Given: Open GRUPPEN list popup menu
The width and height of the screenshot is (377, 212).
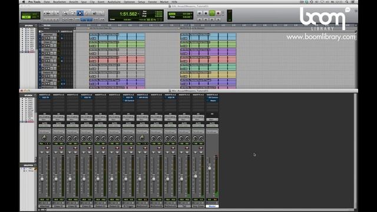Looking at the screenshot, I should pos(35,165).
